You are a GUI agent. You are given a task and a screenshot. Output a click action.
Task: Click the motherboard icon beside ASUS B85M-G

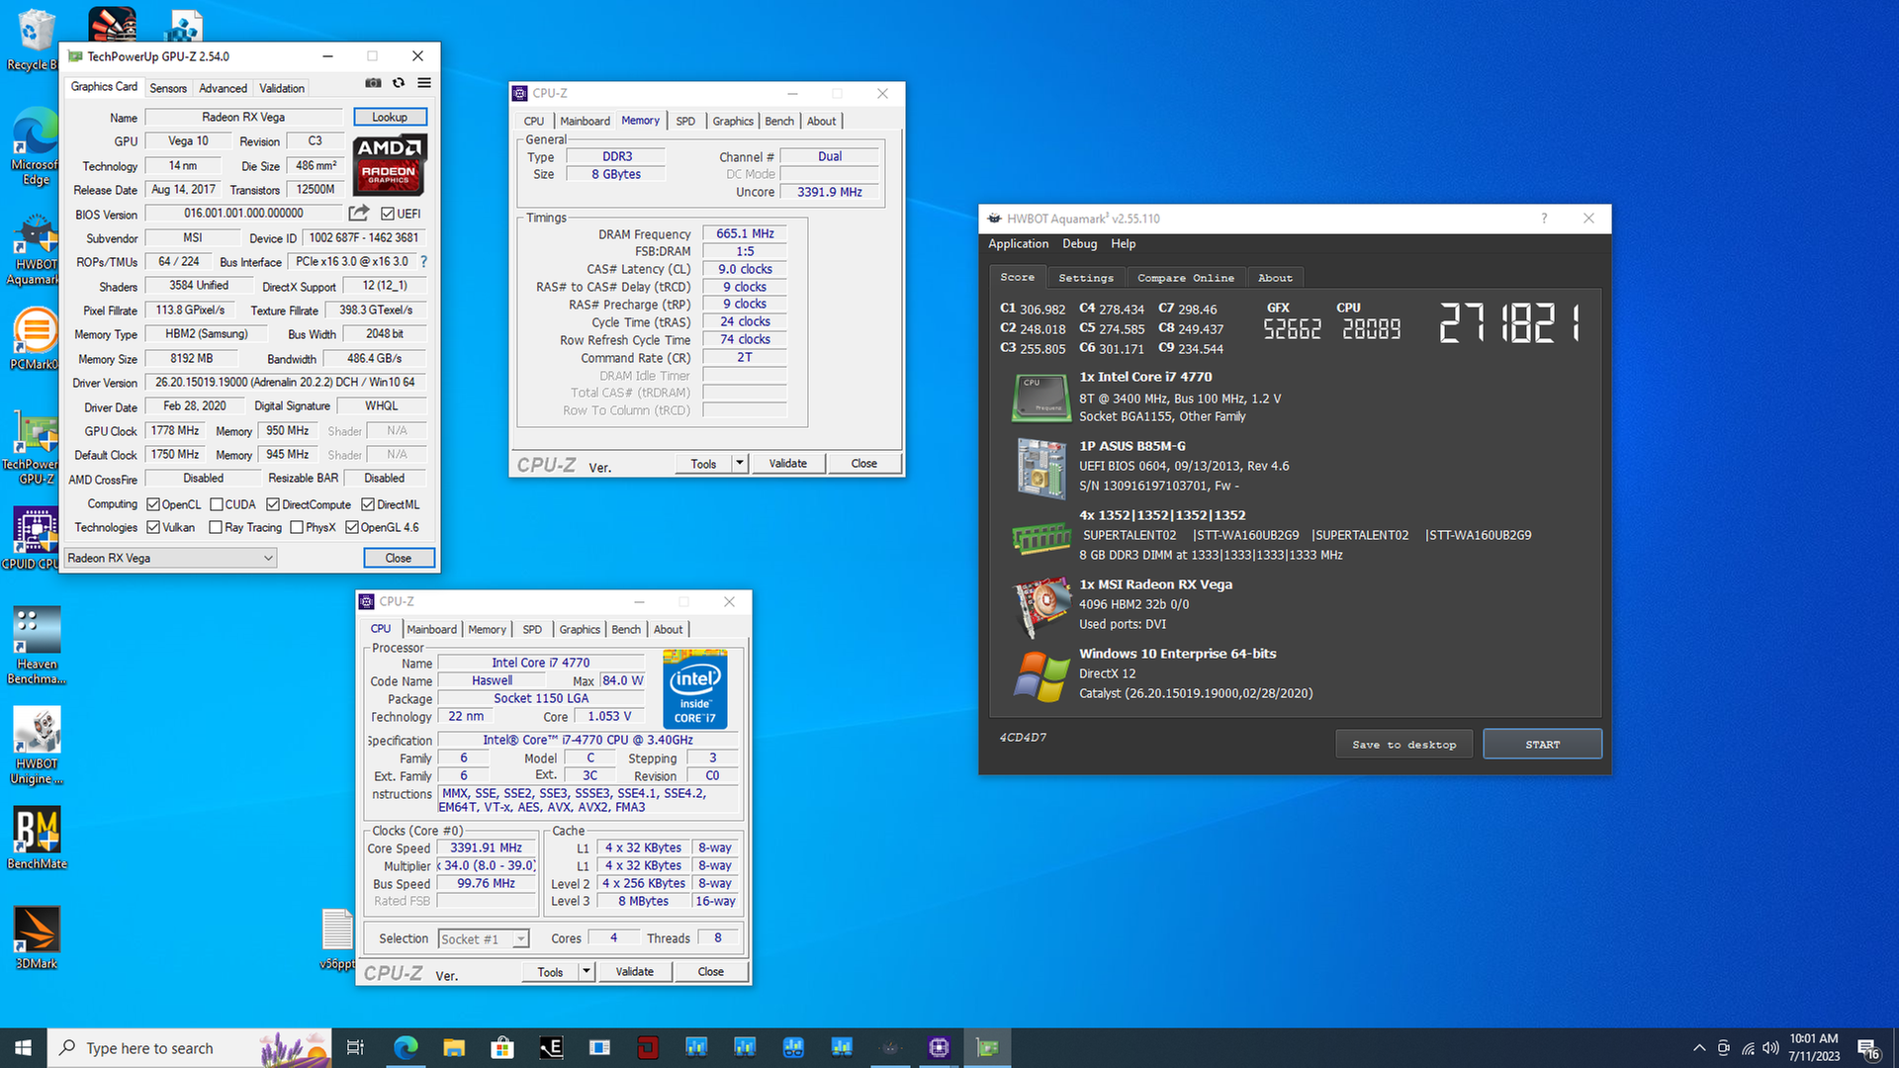(x=1041, y=467)
